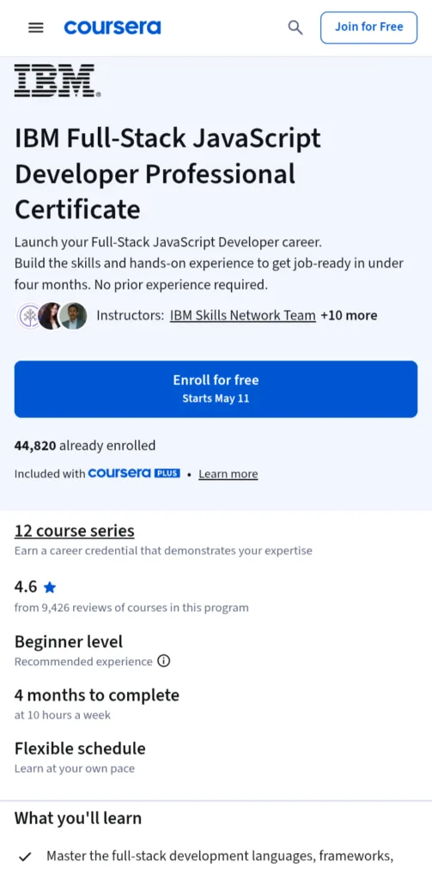
Task: Click the Join for Free button
Action: 368,27
